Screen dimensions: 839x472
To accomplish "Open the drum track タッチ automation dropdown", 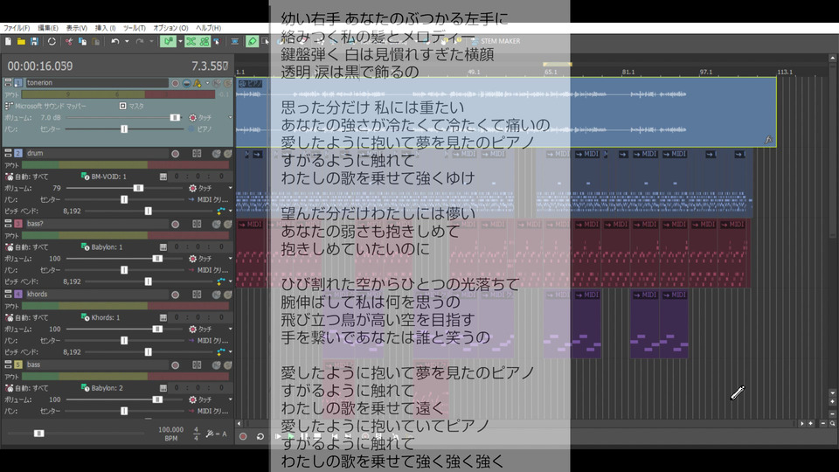I will tap(231, 188).
